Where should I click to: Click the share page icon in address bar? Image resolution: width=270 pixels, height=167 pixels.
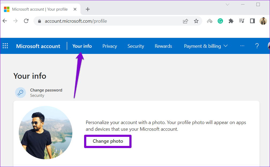click(185, 21)
